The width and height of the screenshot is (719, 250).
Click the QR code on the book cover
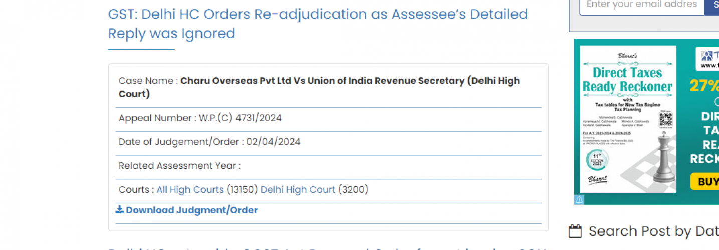(x=665, y=119)
